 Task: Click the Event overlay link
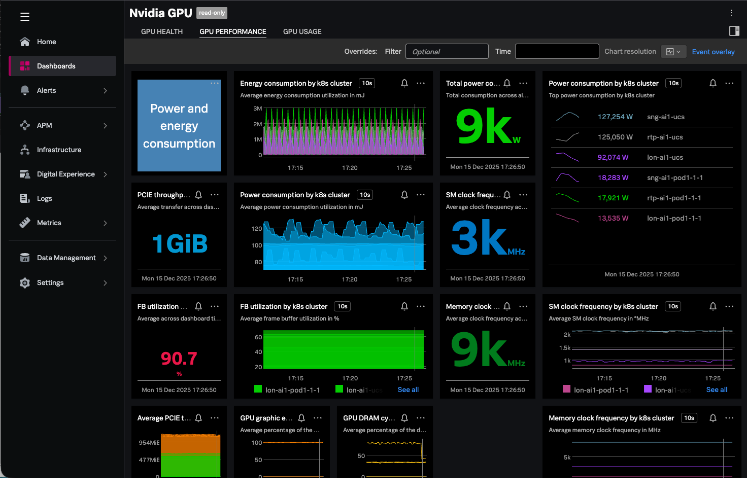click(713, 52)
